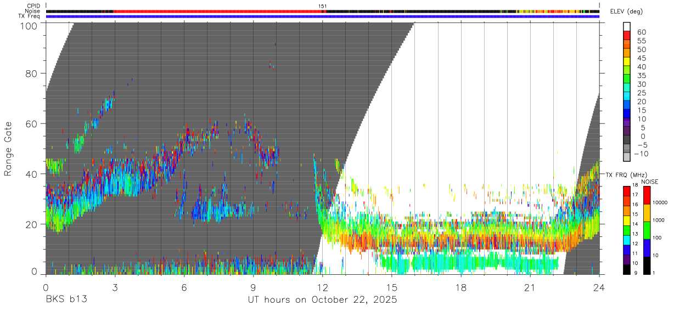674x311 pixels.
Task: Click the red 55–60 degree elevation swatch
Action: pyautogui.click(x=627, y=36)
